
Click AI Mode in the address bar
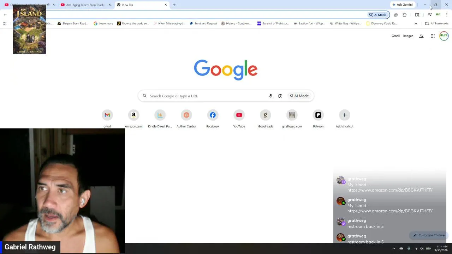[x=378, y=15]
